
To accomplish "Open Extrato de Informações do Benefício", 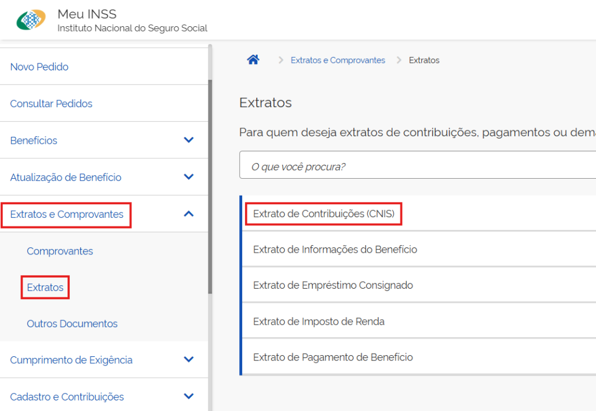I will 335,249.
